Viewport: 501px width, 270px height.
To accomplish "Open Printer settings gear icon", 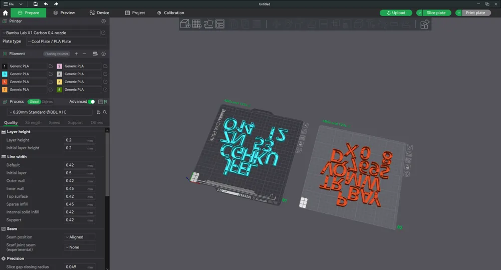I will [104, 21].
